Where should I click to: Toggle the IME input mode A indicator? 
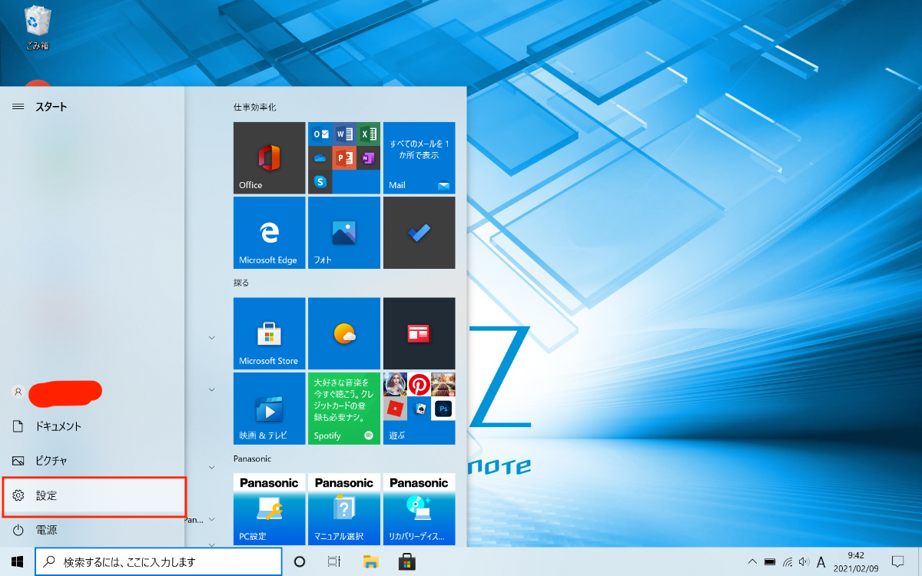(x=821, y=561)
